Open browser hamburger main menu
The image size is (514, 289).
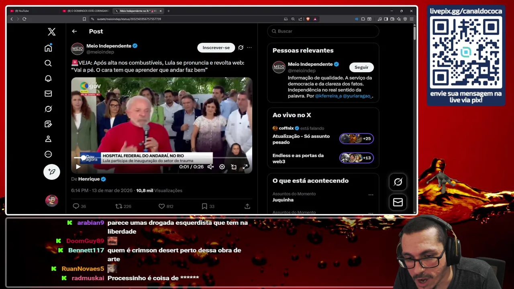[412, 19]
